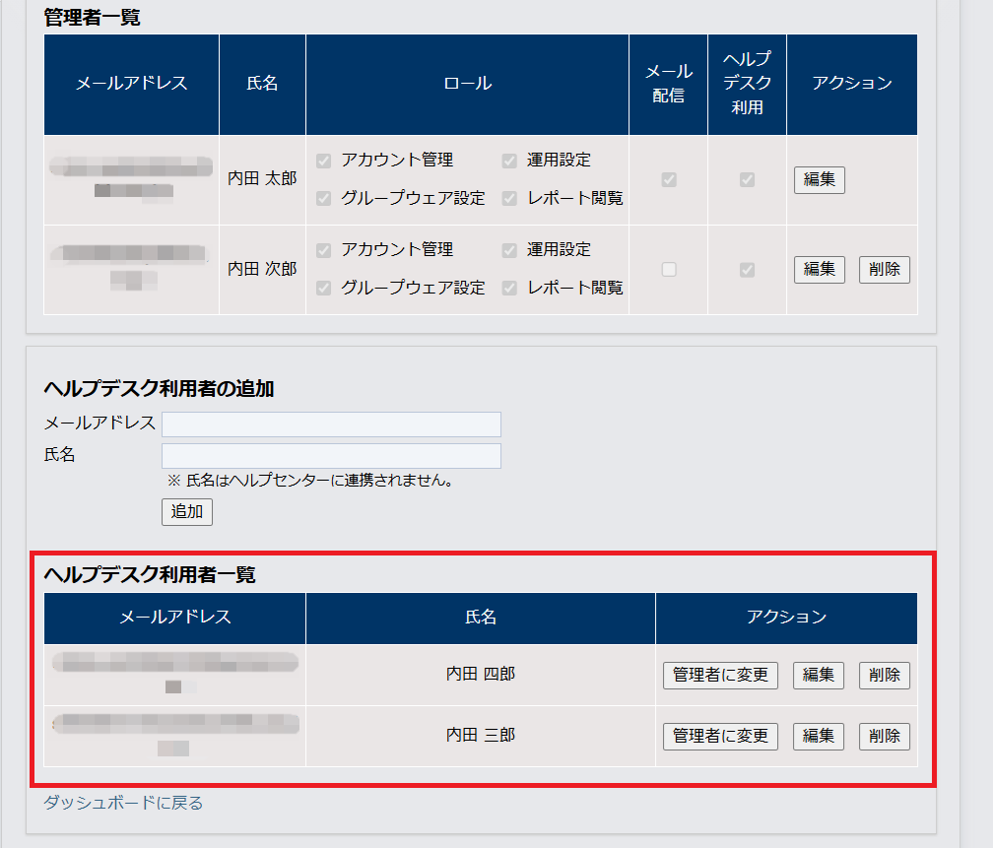993x848 pixels.
Task: Toggle グループウェア設定 checkbox for 内田 太郎
Action: coord(323,197)
